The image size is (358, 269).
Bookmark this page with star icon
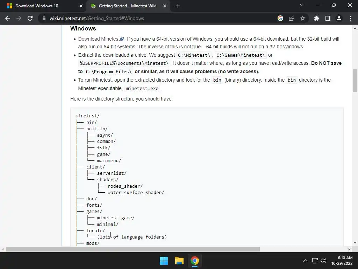click(x=303, y=18)
